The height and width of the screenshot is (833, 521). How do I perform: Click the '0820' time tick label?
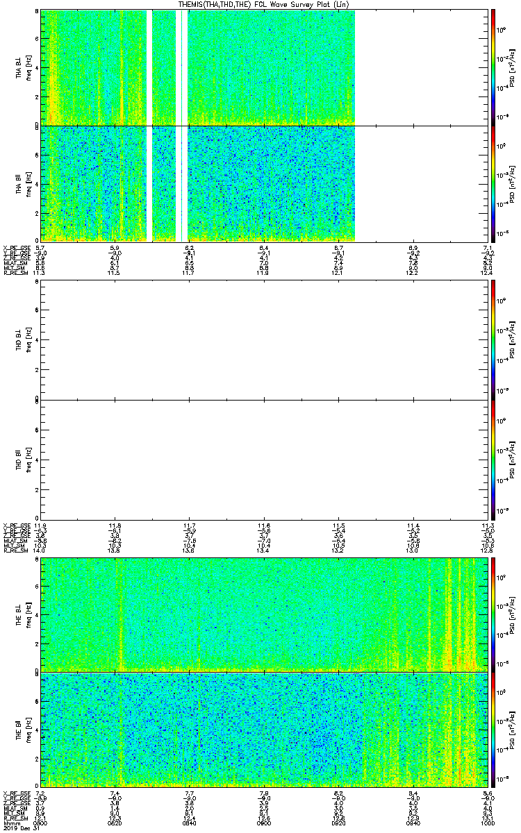tap(115, 823)
